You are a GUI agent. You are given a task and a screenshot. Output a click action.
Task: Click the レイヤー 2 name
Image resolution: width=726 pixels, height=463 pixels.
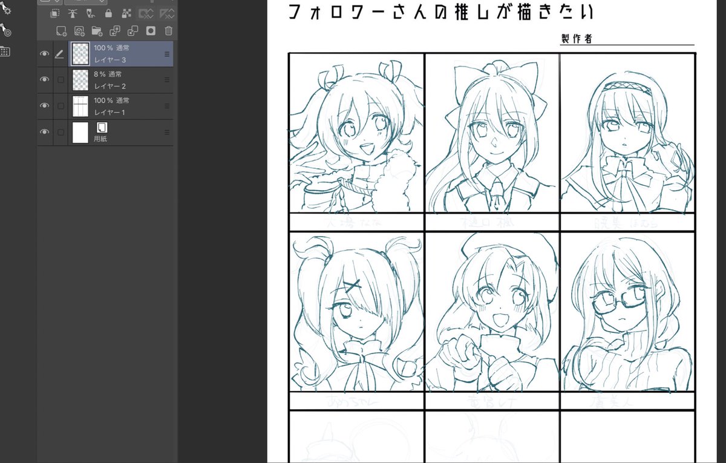[110, 86]
